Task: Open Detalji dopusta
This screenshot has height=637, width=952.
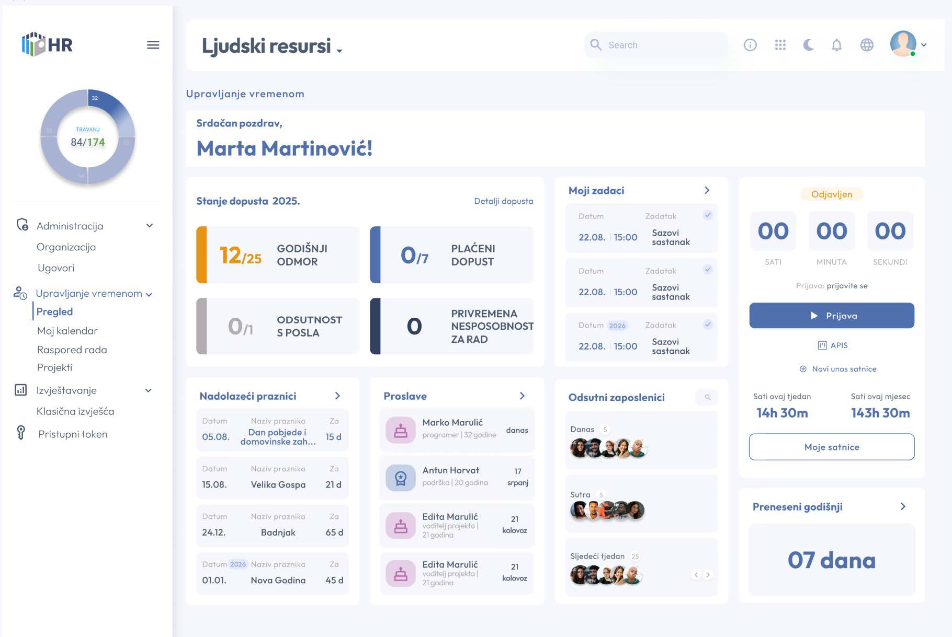Action: tap(504, 201)
